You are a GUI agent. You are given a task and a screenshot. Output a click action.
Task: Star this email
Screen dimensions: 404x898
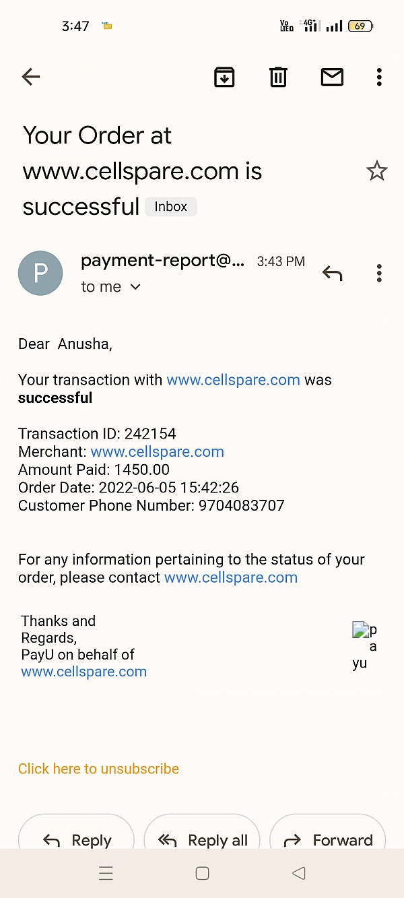tap(376, 171)
